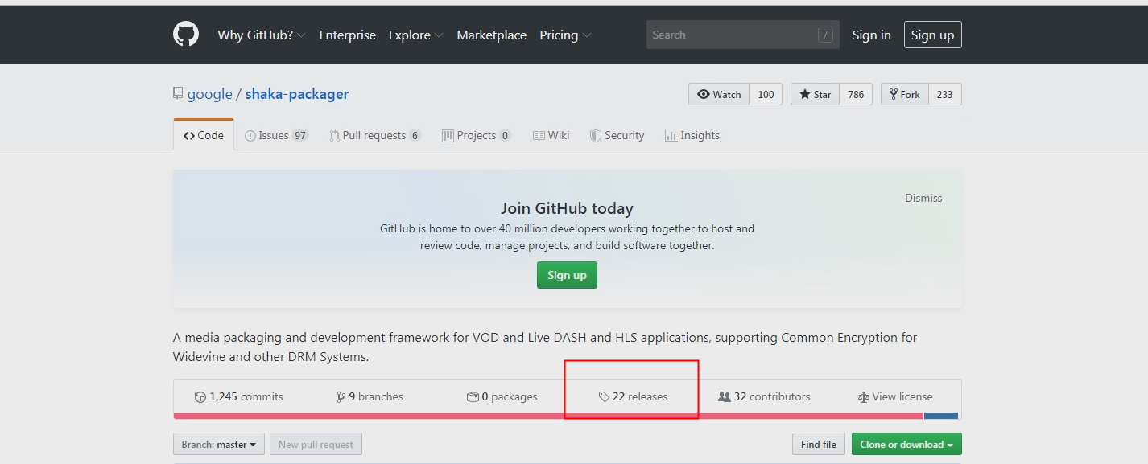The height and width of the screenshot is (464, 1148).
Task: Click the Find file button
Action: click(x=819, y=444)
